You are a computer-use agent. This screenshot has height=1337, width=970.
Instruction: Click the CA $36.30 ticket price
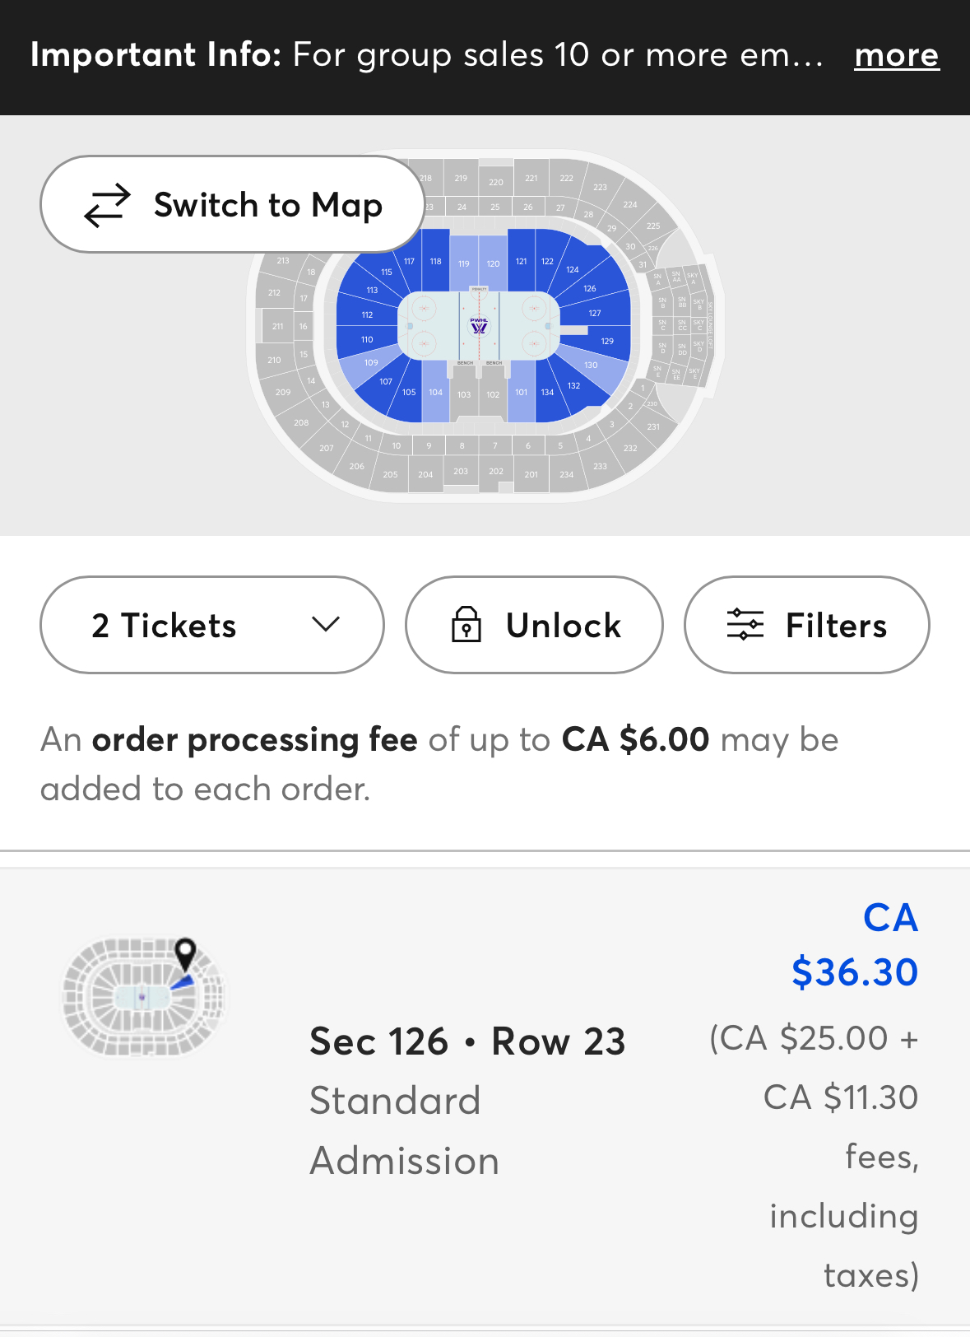[854, 945]
